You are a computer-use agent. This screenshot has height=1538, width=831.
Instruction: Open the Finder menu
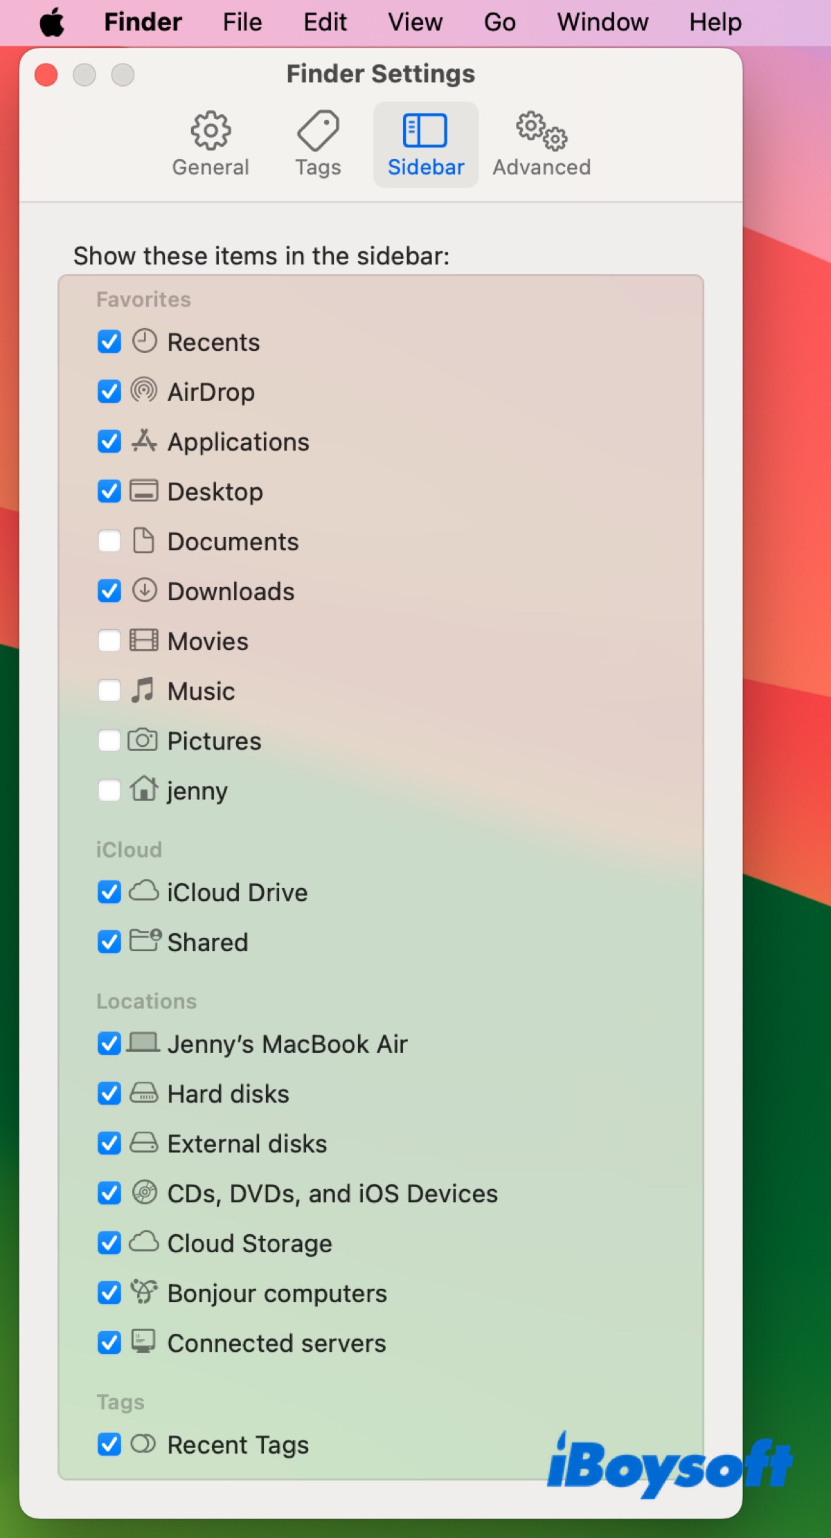(x=143, y=22)
